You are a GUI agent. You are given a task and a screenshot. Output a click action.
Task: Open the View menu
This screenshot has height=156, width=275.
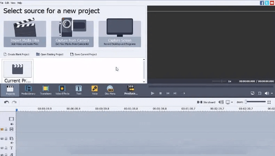pos(13,3)
